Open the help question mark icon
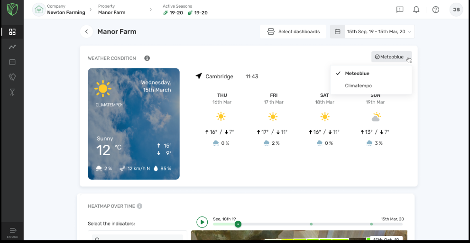 click(435, 9)
